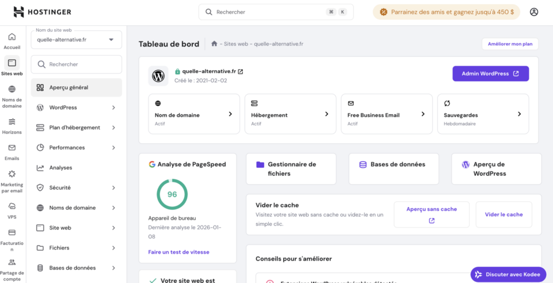This screenshot has height=283, width=553.
Task: Click the Hébergement server icon
Action: (x=254, y=103)
